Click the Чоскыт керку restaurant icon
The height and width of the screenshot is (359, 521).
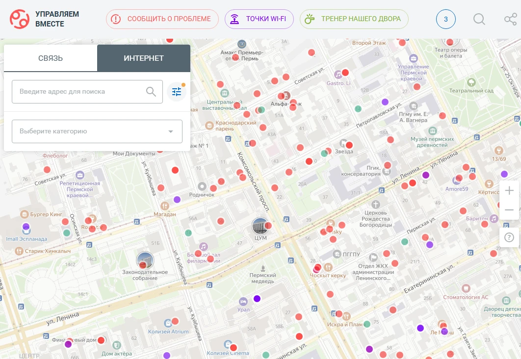pyautogui.click(x=328, y=267)
